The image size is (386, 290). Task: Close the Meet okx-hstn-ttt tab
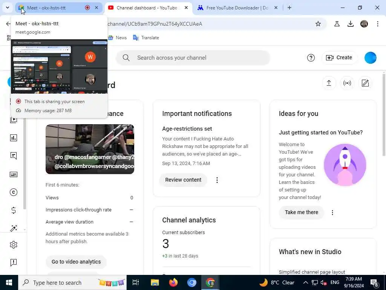[x=96, y=8]
